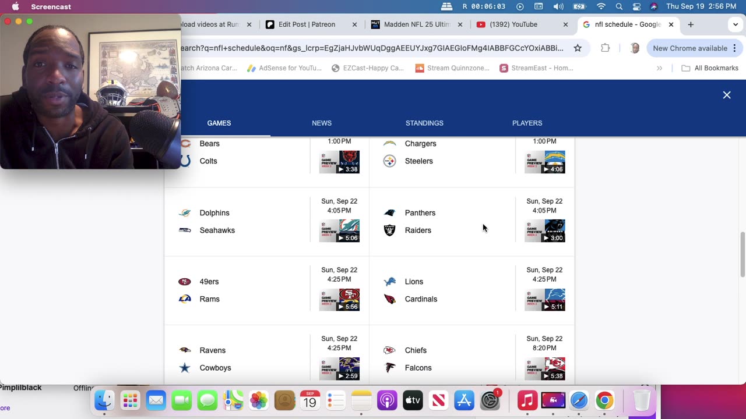The image size is (746, 419).
Task: Open Calendar showing 19 in dock
Action: 310,400
